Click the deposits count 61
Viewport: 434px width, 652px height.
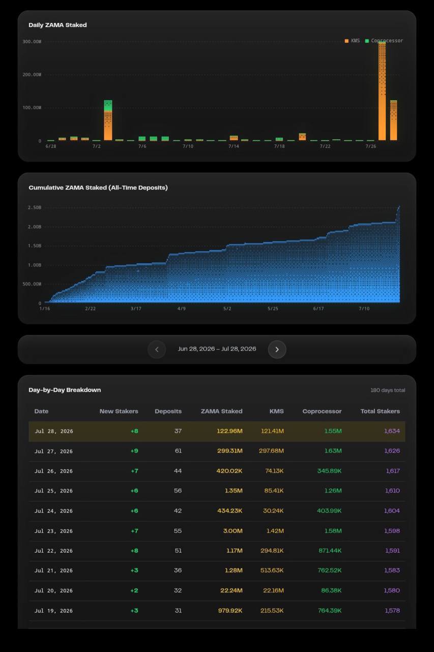point(178,451)
